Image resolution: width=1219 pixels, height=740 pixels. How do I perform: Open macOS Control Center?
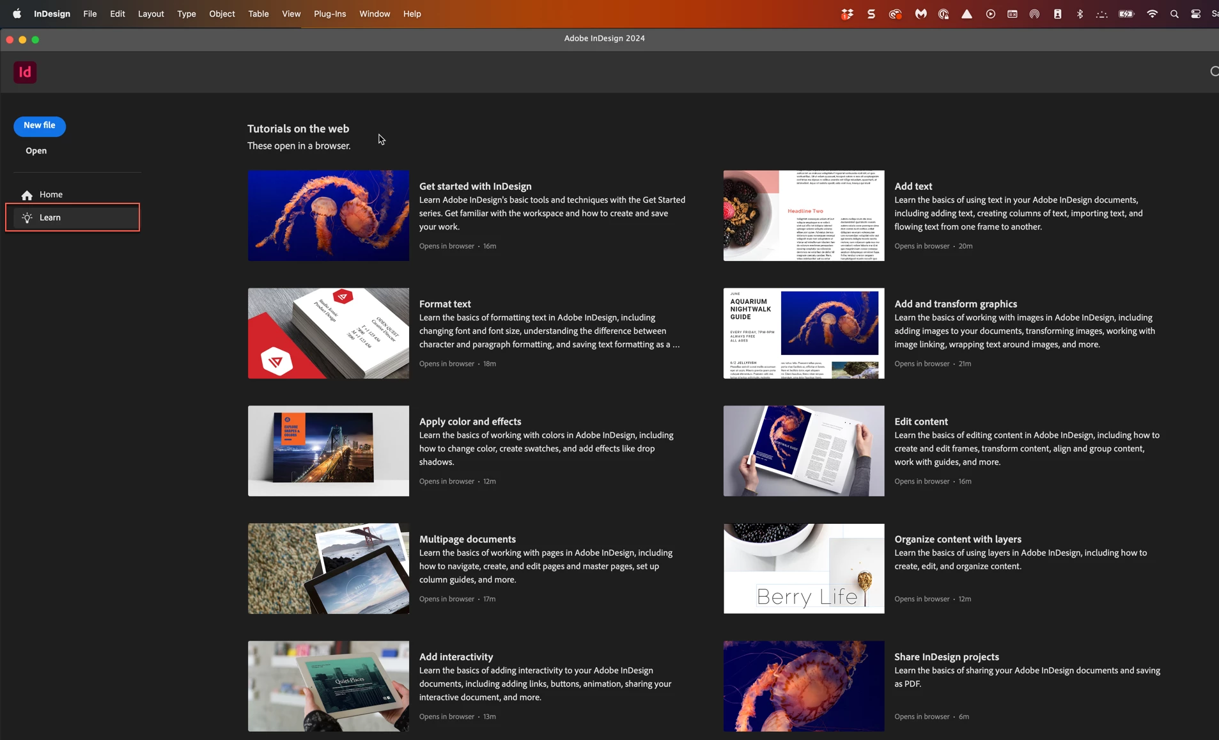coord(1195,13)
